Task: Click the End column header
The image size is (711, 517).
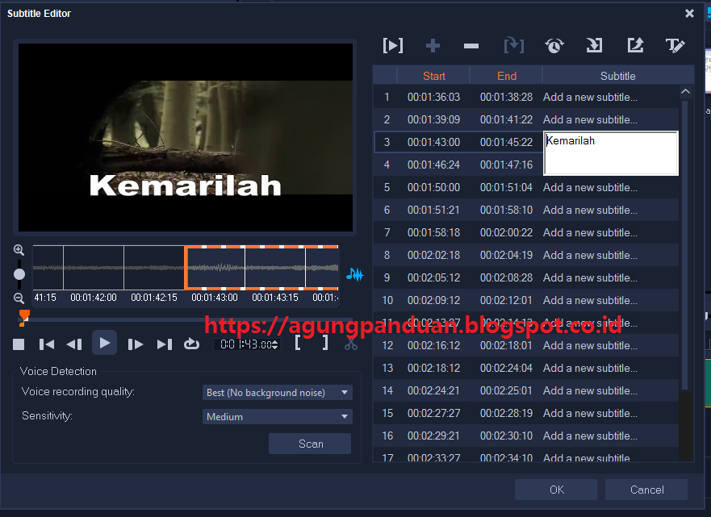Action: tap(506, 76)
